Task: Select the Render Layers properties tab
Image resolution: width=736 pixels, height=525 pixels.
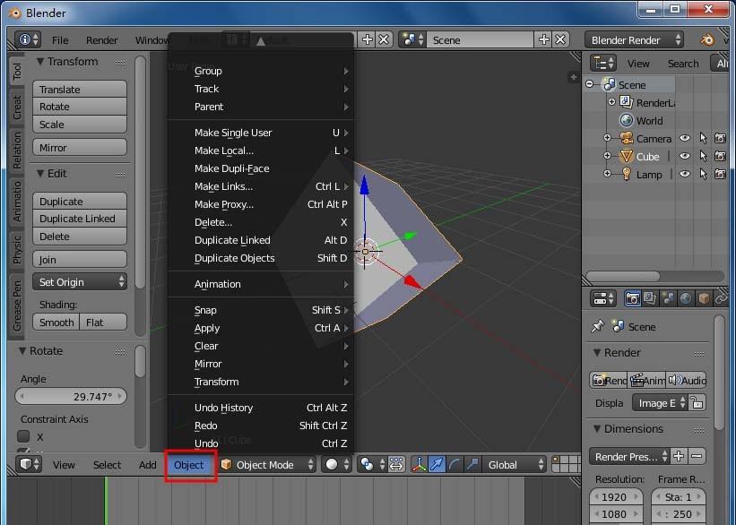Action: click(650, 298)
